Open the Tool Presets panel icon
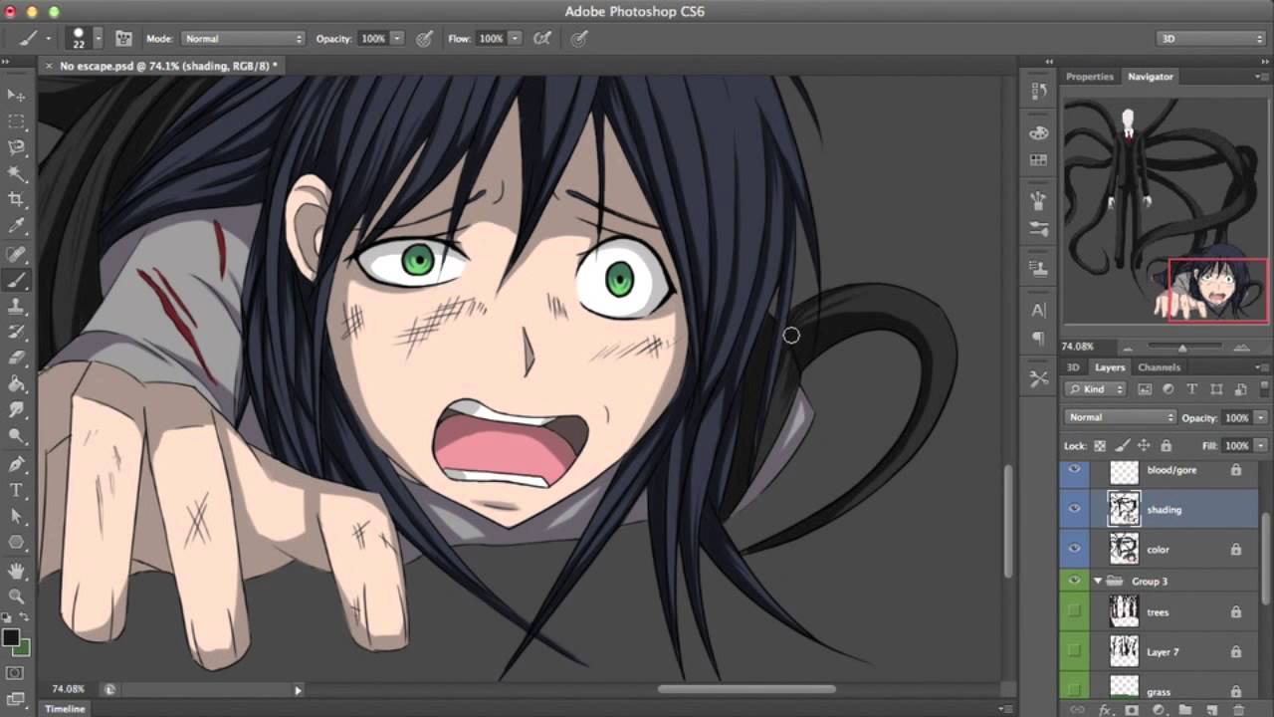Viewport: 1274px width, 717px height. [1038, 378]
